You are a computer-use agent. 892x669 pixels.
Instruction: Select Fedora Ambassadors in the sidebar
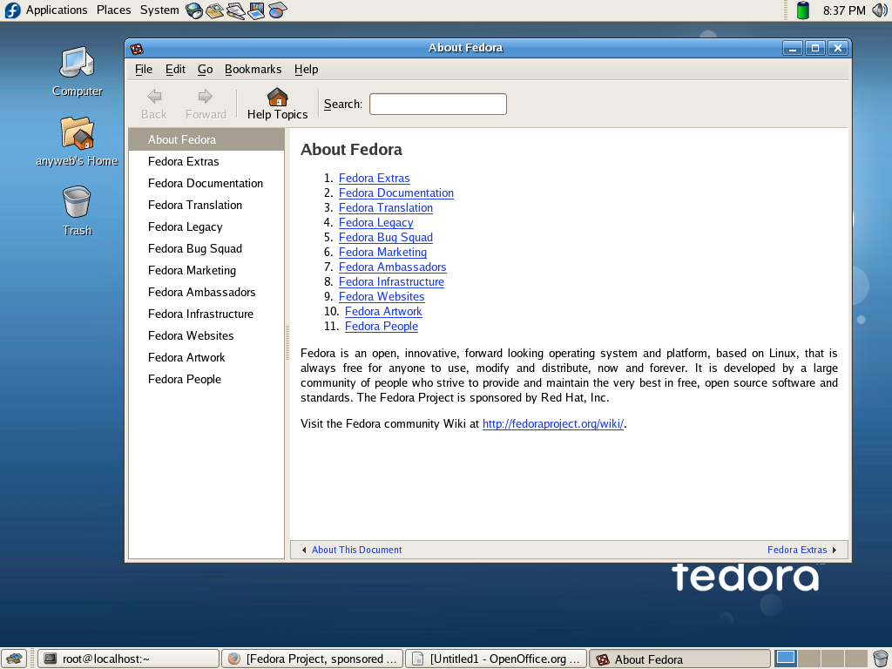206,293
